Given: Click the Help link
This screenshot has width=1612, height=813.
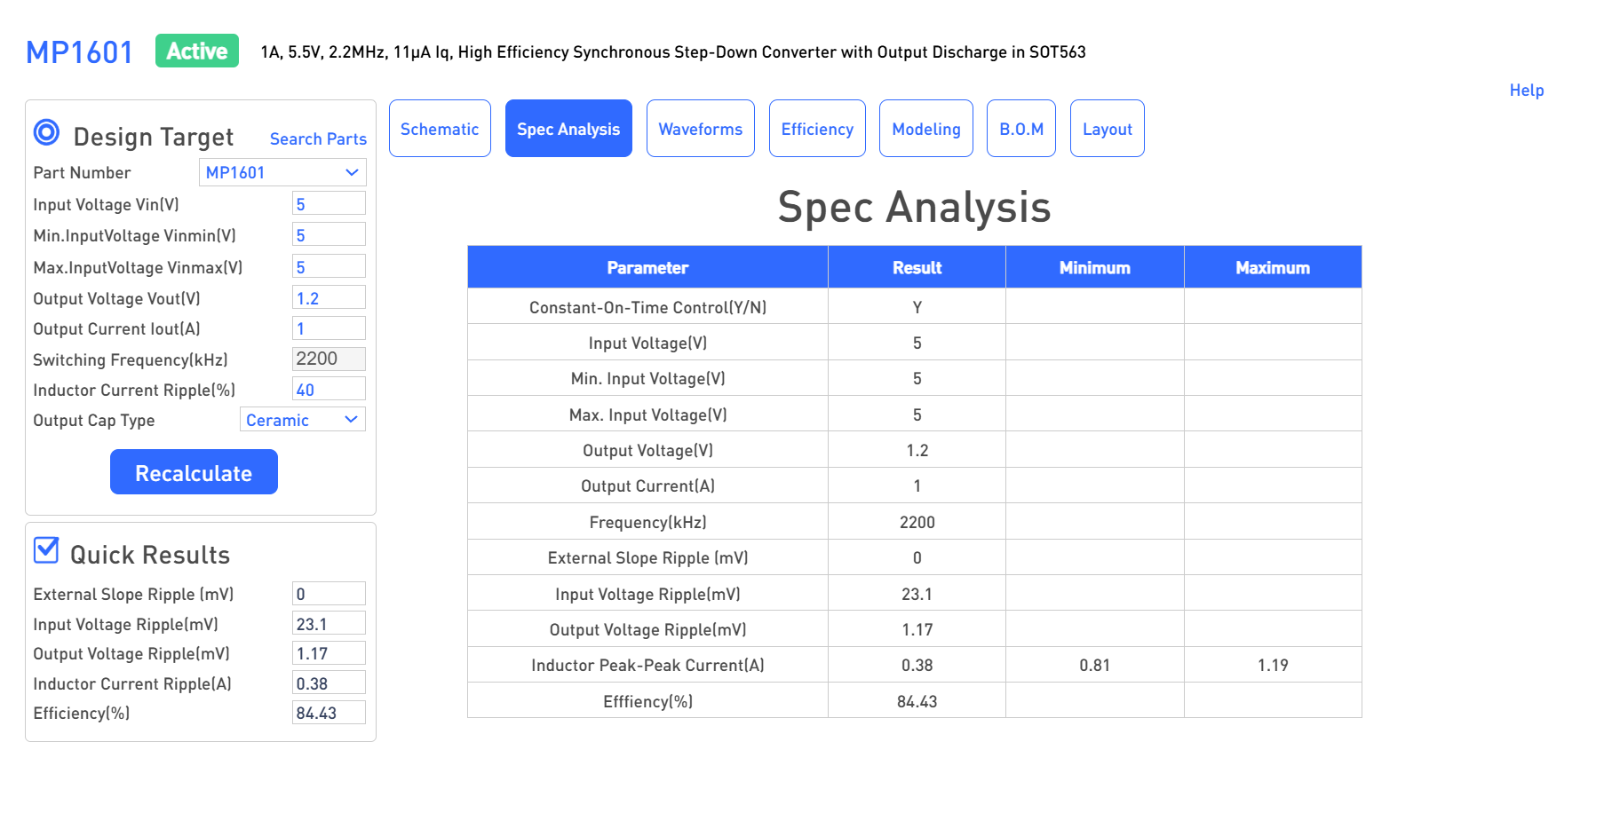Looking at the screenshot, I should click(1527, 91).
